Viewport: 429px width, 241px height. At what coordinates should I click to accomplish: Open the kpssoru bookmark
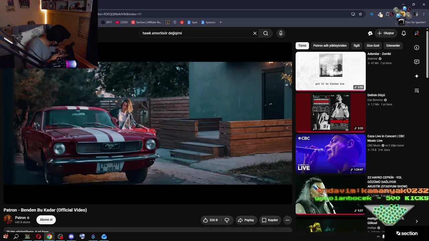[208, 22]
